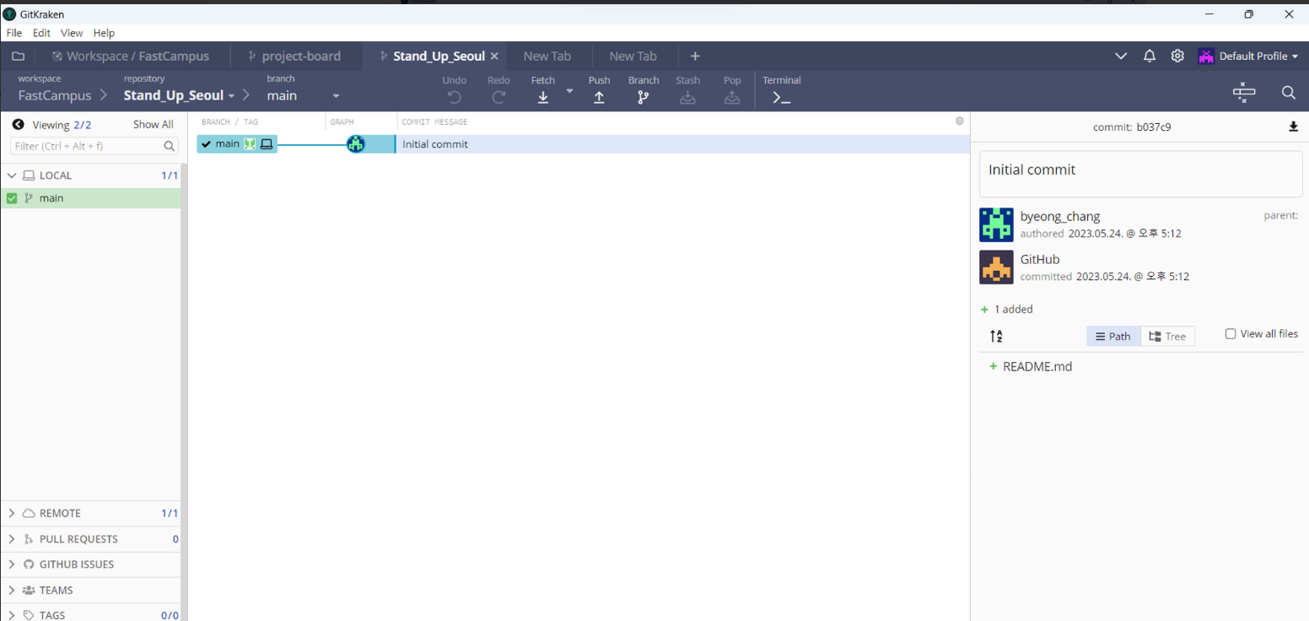This screenshot has height=621, width=1309.
Task: Open the Default Profile dropdown
Action: [1295, 57]
